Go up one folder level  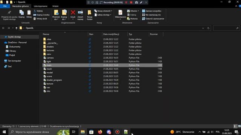tap(17, 28)
